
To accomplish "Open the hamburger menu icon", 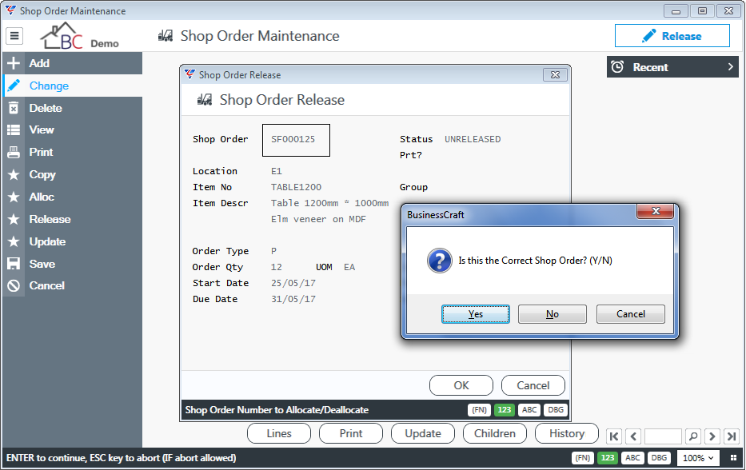I will (x=14, y=36).
